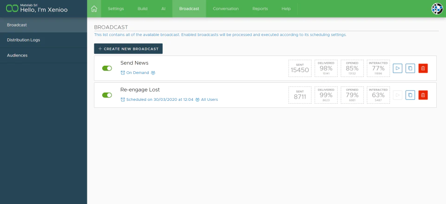Open the user avatar in top-right corner
Image resolution: width=446 pixels, height=204 pixels.
click(437, 9)
